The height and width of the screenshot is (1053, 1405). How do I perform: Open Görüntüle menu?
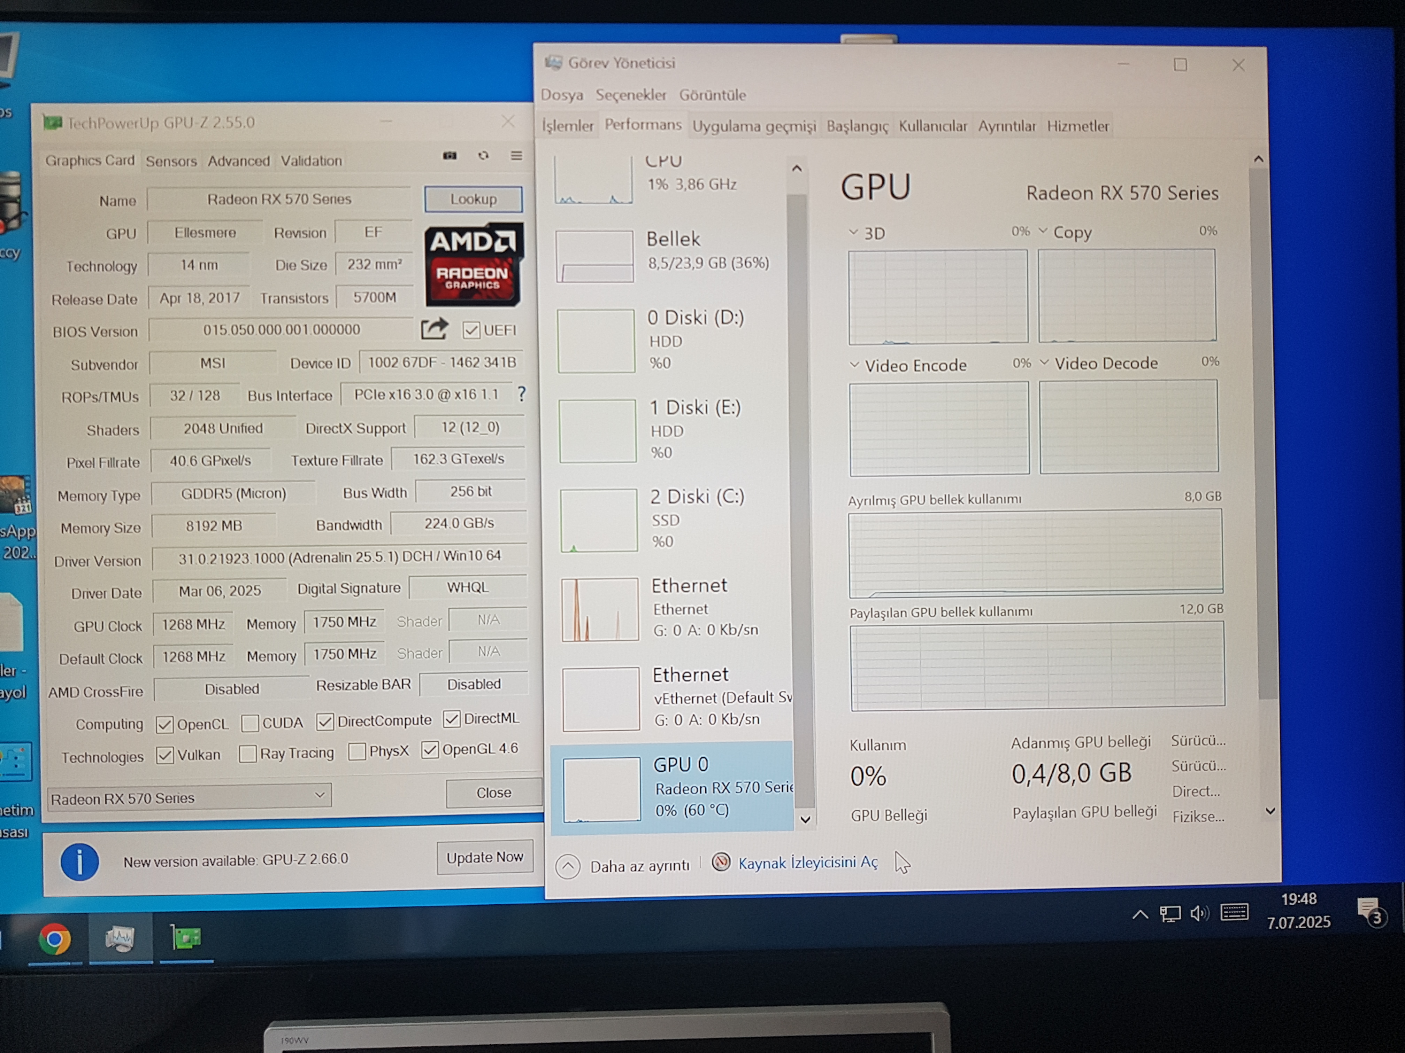tap(713, 95)
